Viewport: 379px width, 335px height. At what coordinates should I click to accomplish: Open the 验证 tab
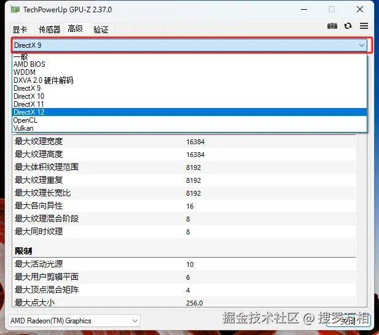[101, 29]
